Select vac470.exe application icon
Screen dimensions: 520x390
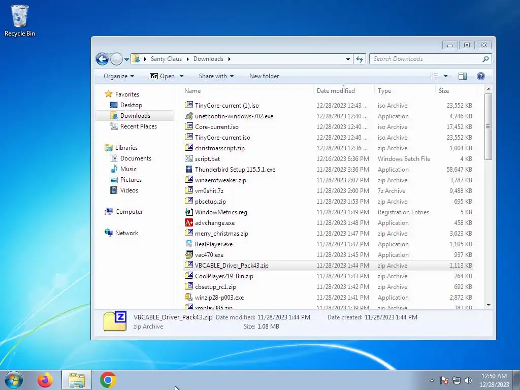189,255
